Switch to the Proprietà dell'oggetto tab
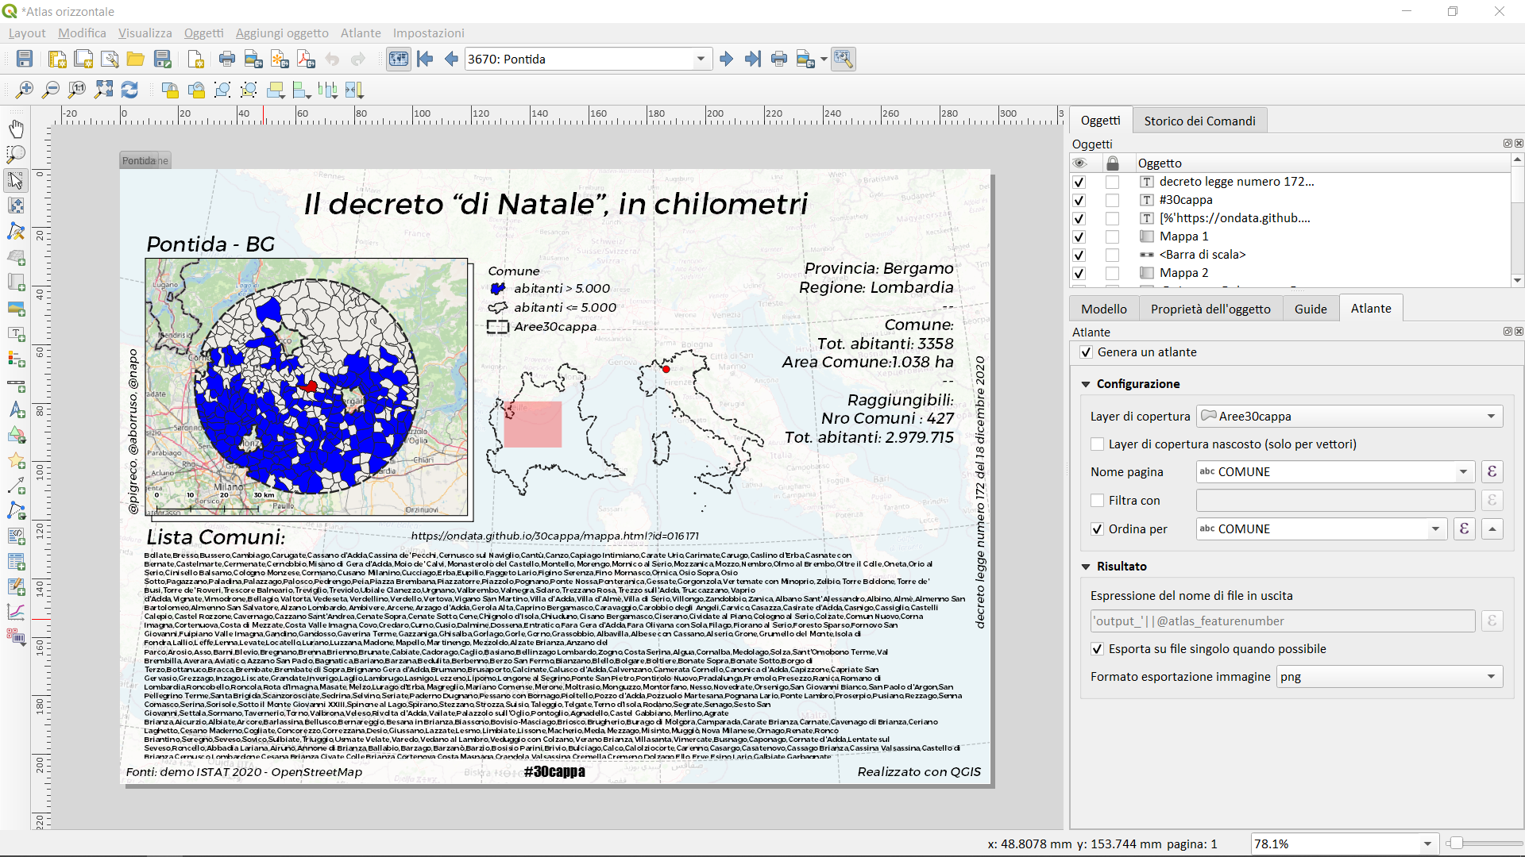 pyautogui.click(x=1210, y=309)
